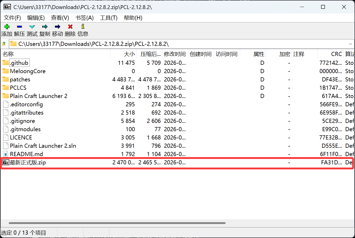Viewport: 355px width, 238px height.
Task: Click the Info toolbar icon
Action: point(83,26)
